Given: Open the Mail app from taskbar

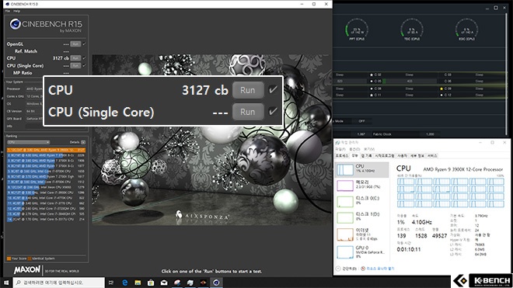Looking at the screenshot, I should (164, 283).
